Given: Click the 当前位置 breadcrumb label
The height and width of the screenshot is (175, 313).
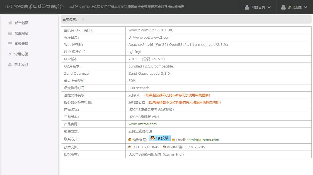Looking at the screenshot, I should (70, 19).
